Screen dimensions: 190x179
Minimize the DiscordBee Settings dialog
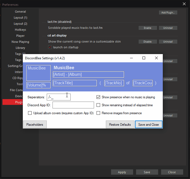coord(131,58)
